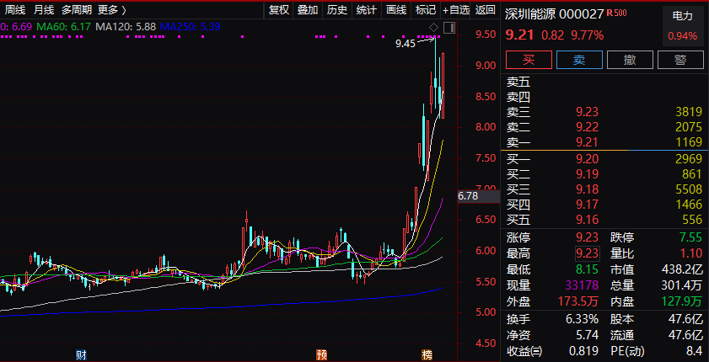Add stock via +自选 button
The width and height of the screenshot is (709, 362).
[456, 9]
